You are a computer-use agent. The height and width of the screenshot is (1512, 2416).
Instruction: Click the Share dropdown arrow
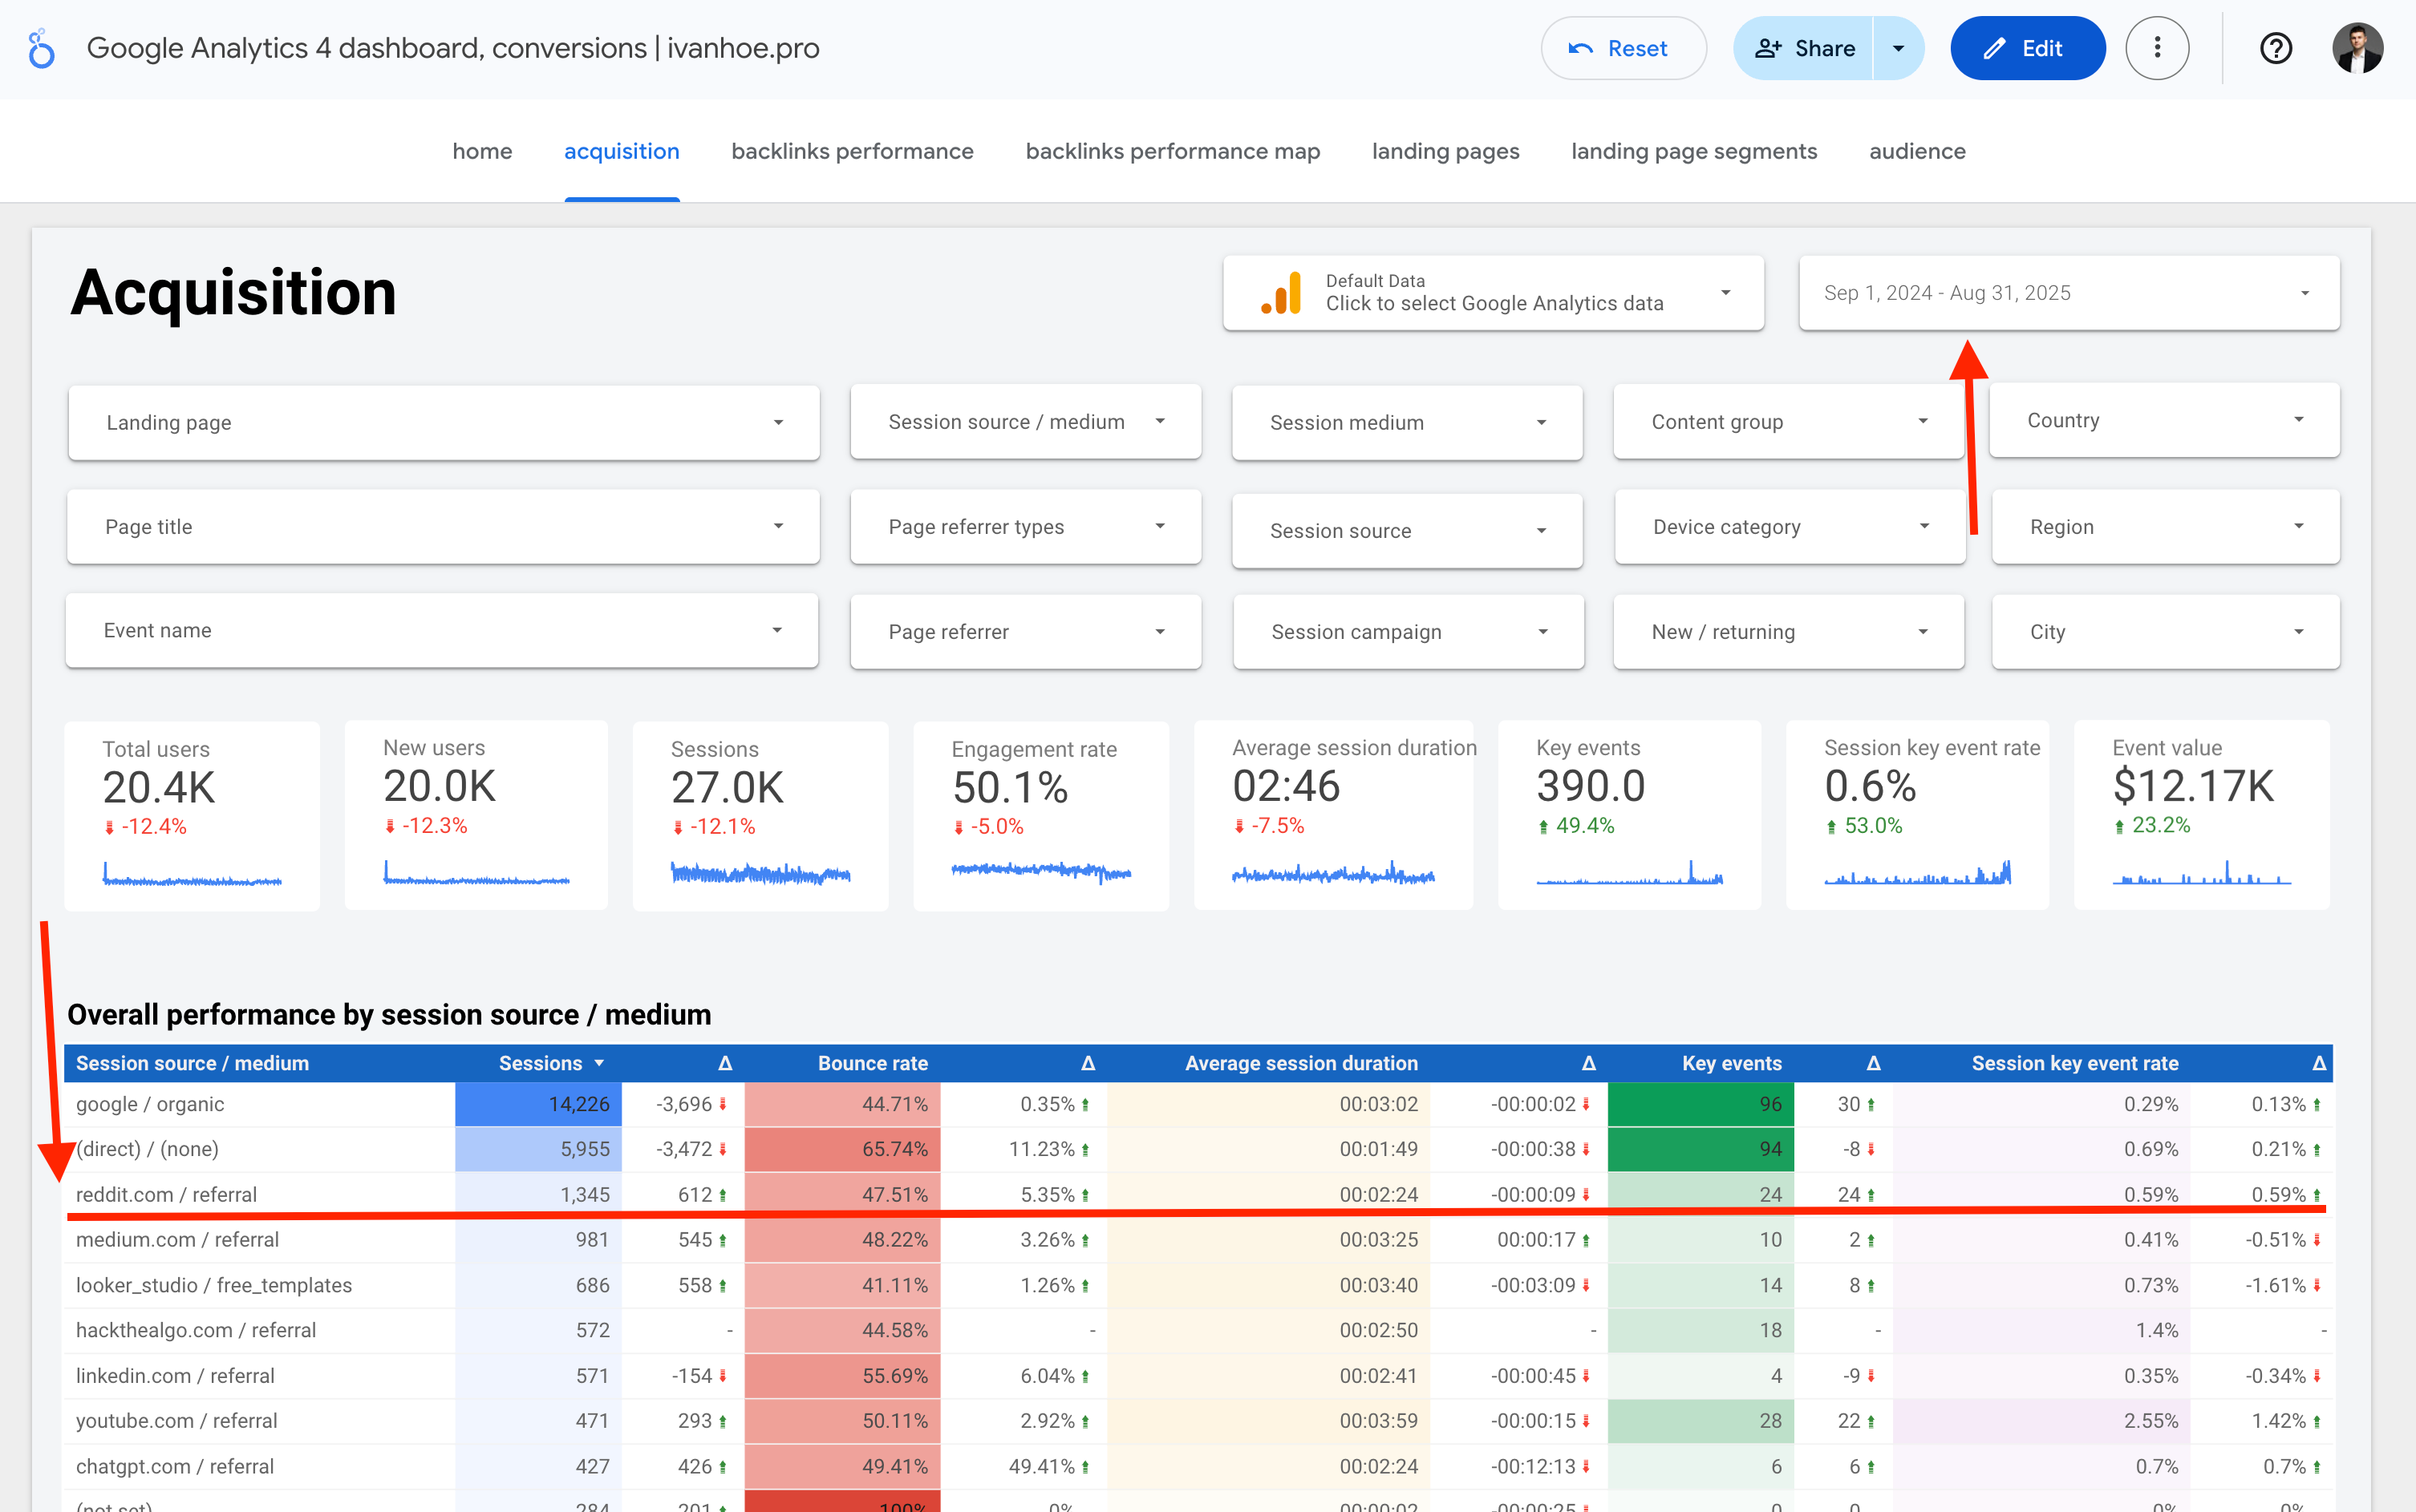1898,48
